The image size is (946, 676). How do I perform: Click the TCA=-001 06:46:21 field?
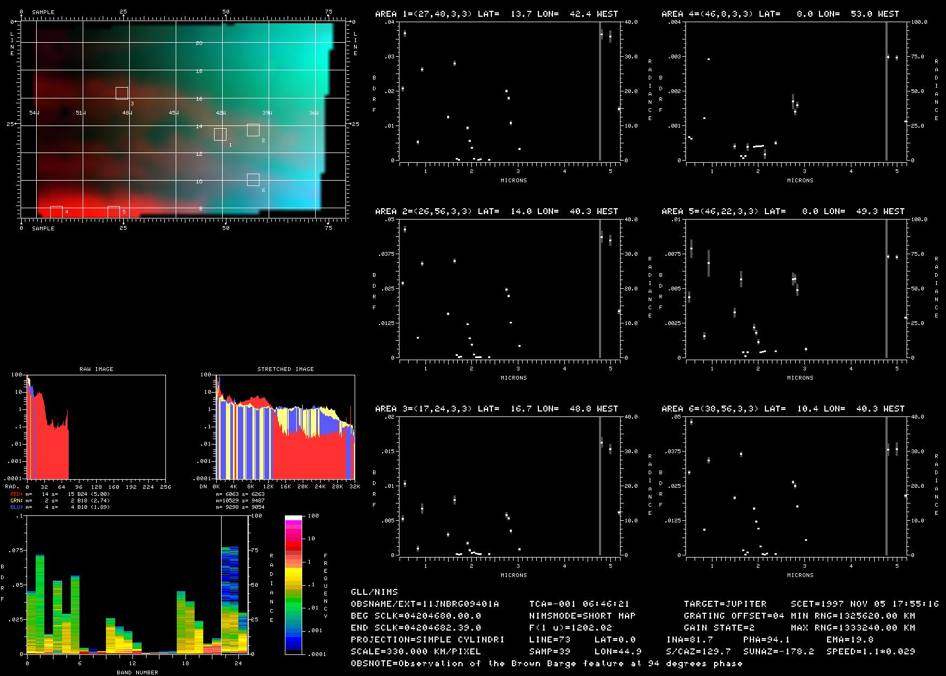point(579,604)
